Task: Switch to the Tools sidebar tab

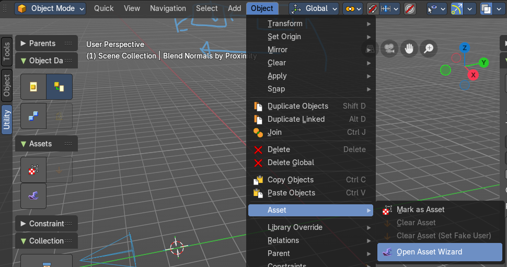Action: pos(6,51)
